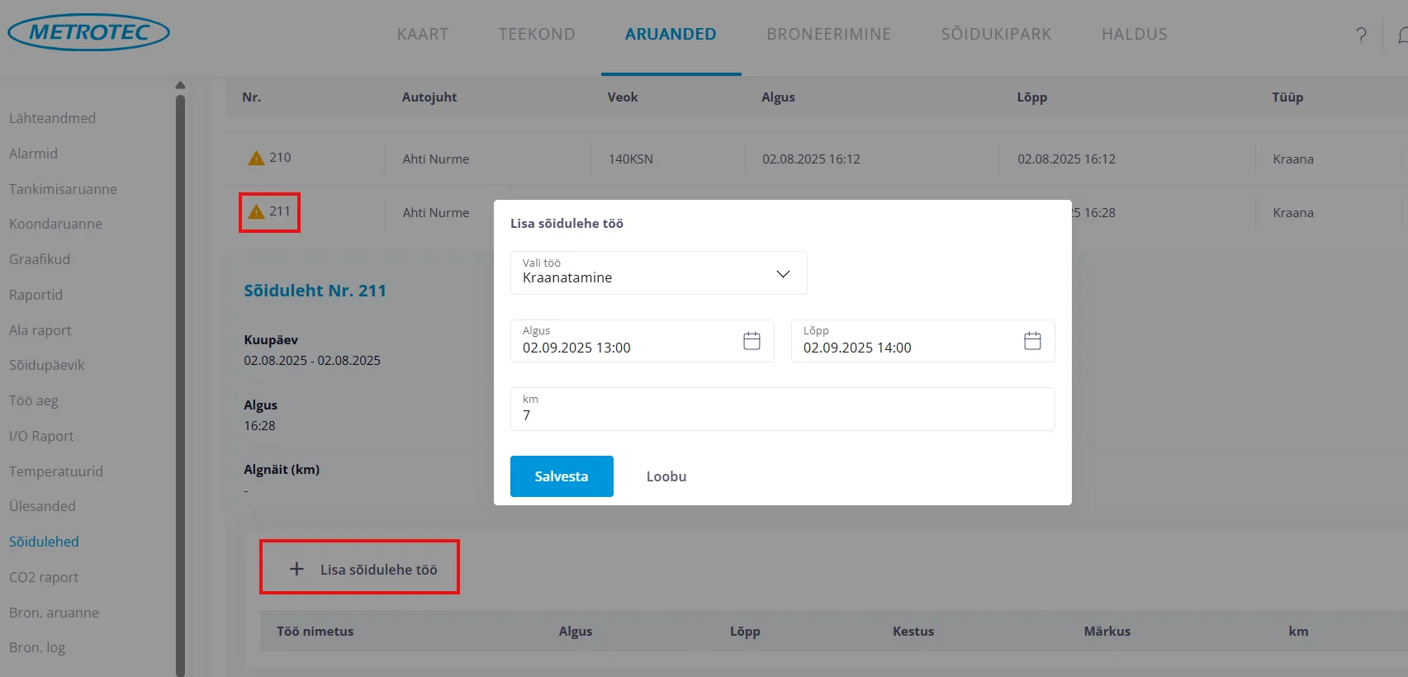Click the Metrotec logo
Viewport: 1408px width, 677px height.
point(88,33)
